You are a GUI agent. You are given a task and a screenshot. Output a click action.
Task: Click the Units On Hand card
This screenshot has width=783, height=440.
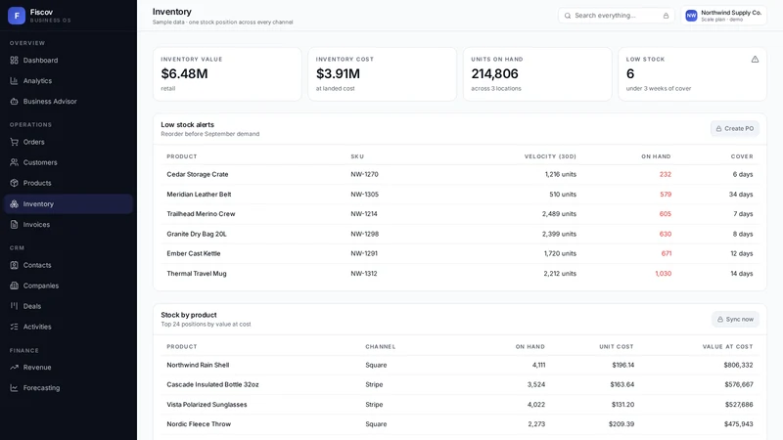click(537, 74)
